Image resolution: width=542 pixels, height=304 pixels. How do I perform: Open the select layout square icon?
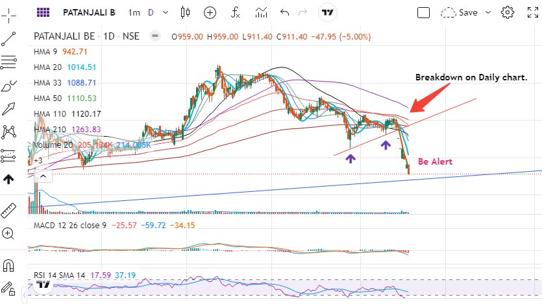pos(423,13)
